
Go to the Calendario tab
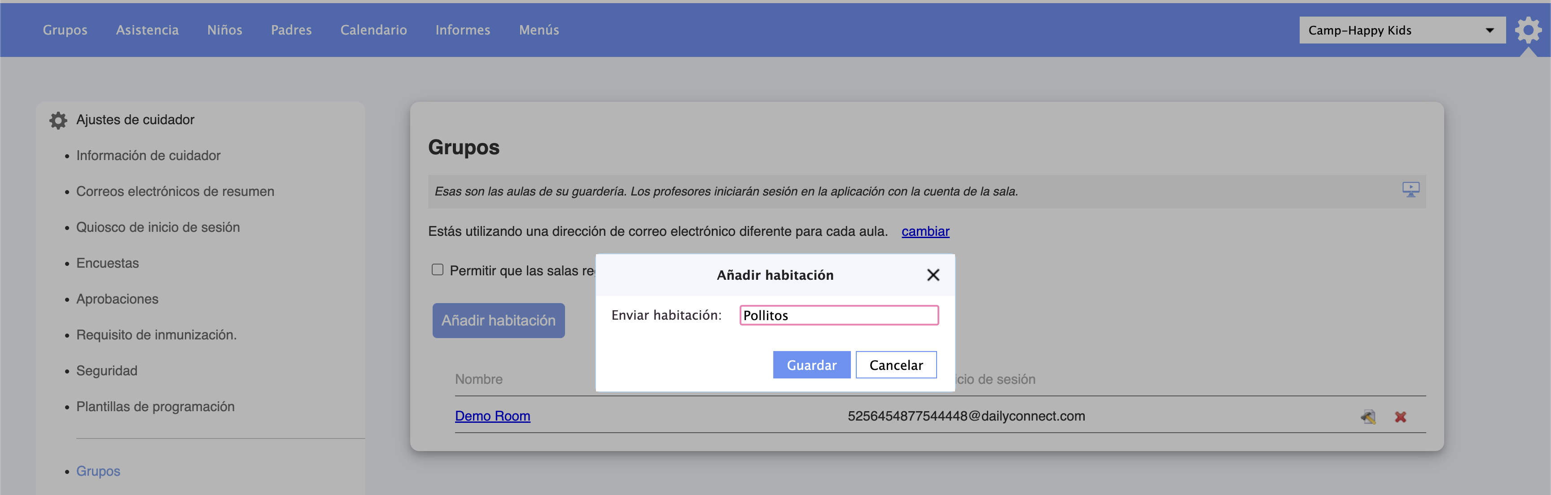pos(373,30)
